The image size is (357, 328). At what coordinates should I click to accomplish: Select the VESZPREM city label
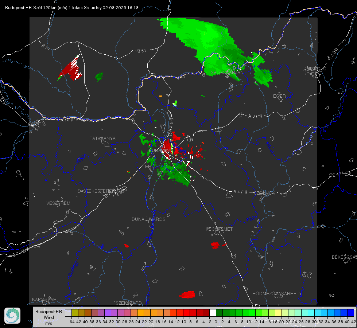click(58, 203)
